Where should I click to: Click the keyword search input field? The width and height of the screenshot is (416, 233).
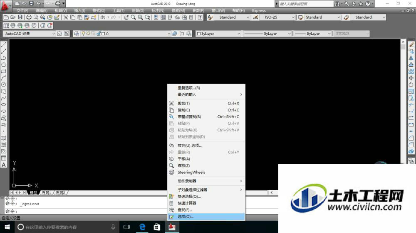(x=306, y=4)
